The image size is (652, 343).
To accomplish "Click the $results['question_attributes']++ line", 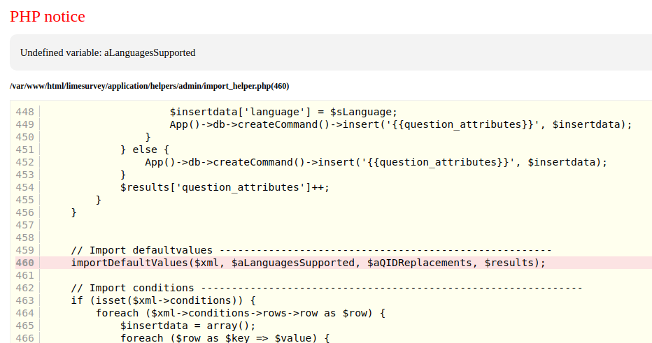I will (x=225, y=187).
